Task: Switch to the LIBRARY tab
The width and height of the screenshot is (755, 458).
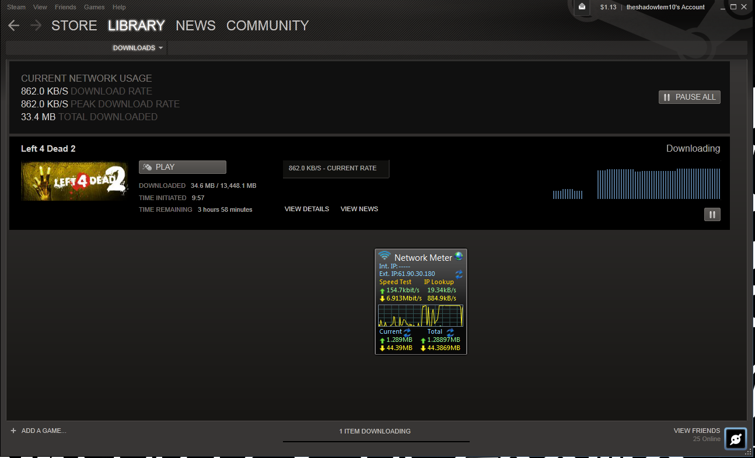Action: tap(137, 26)
